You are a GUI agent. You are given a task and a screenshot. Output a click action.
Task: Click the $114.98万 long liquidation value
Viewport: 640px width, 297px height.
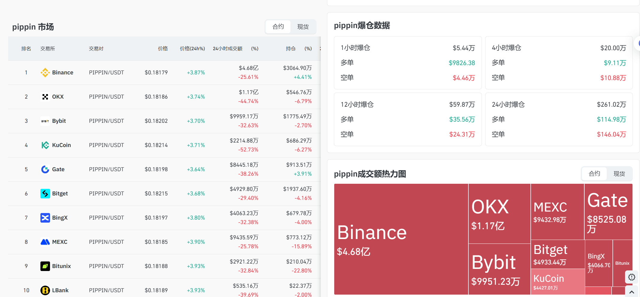coord(611,120)
